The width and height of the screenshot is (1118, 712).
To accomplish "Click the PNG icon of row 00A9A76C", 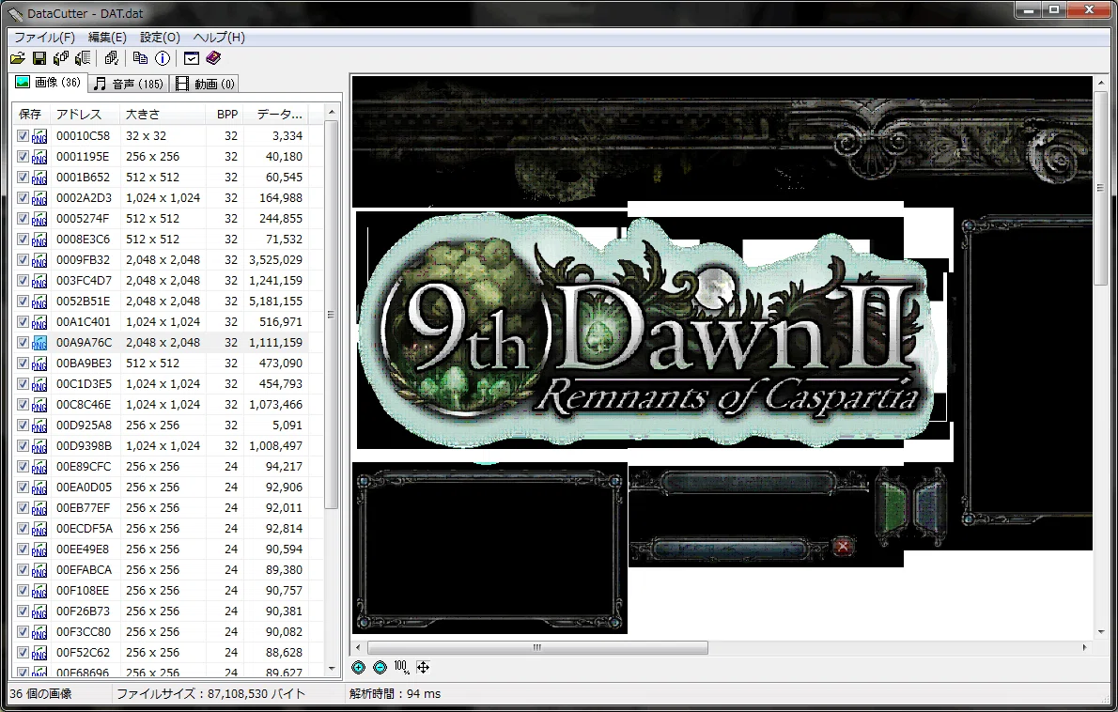I will (39, 343).
